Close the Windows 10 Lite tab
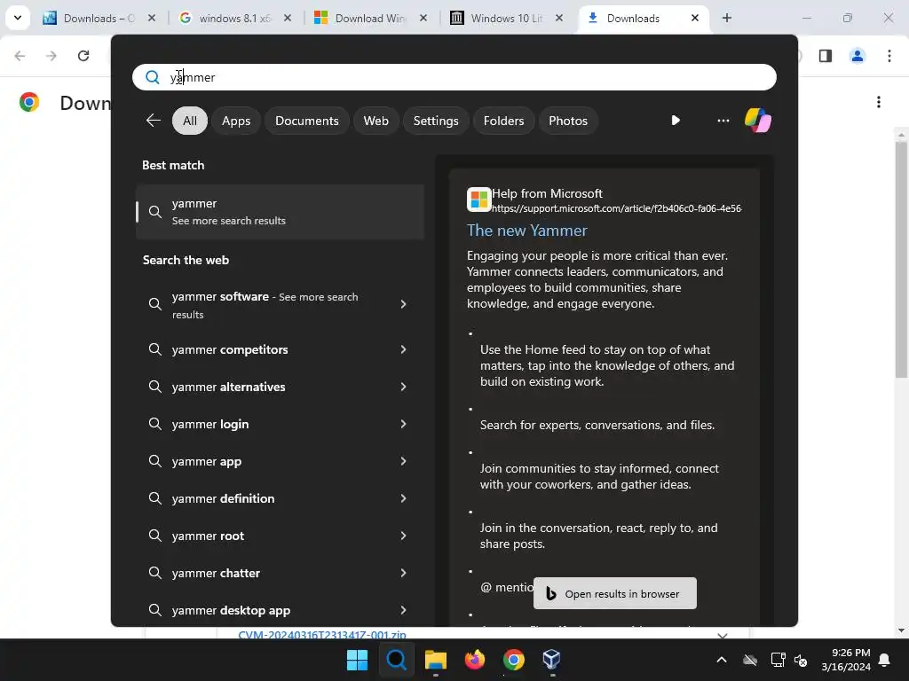The height and width of the screenshot is (681, 909). pos(559,18)
